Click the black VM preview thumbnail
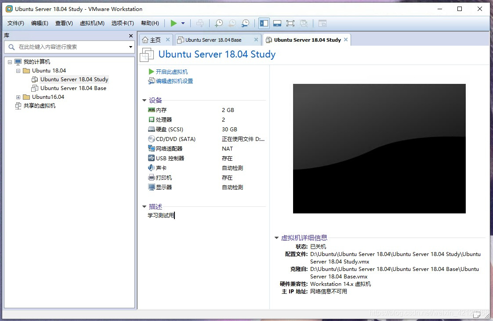This screenshot has width=493, height=321. (379, 148)
